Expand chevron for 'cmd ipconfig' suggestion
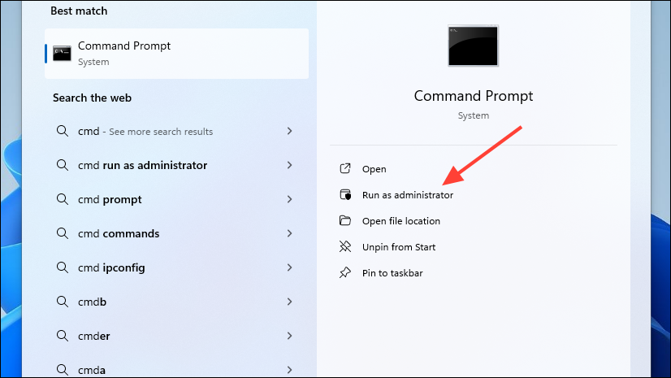Screen dimensions: 671x378 coord(290,267)
